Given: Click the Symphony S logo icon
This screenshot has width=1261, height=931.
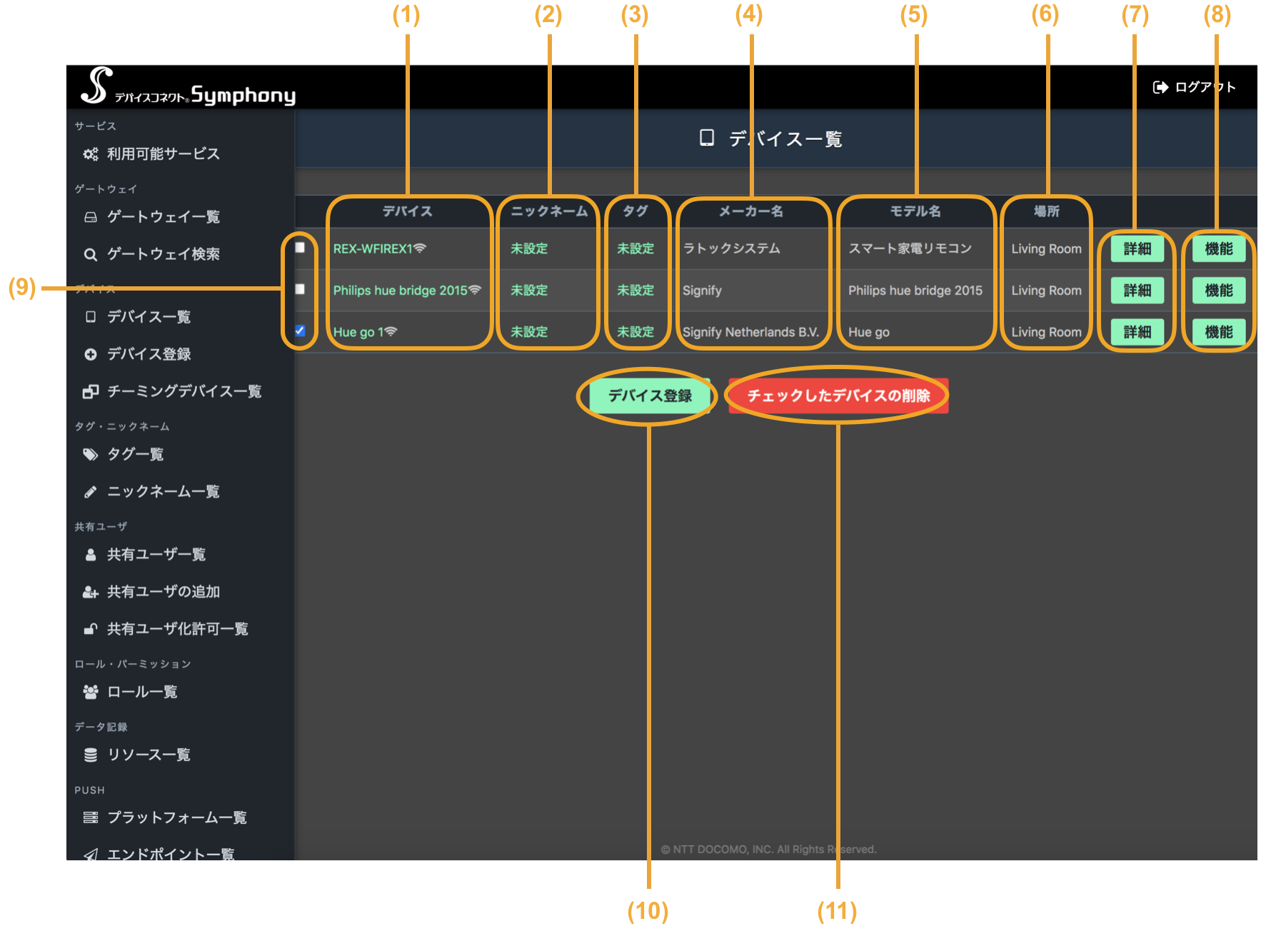Looking at the screenshot, I should click(96, 85).
